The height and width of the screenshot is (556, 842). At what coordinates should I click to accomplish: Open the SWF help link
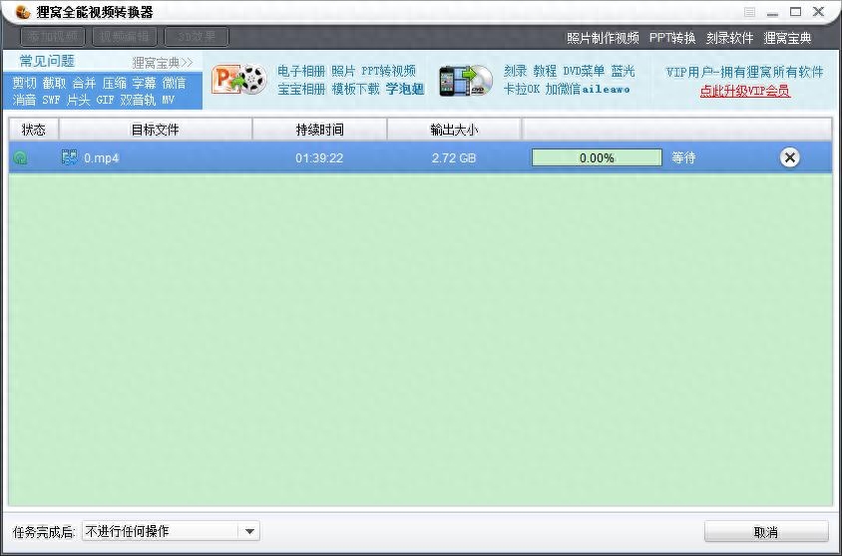coord(52,100)
